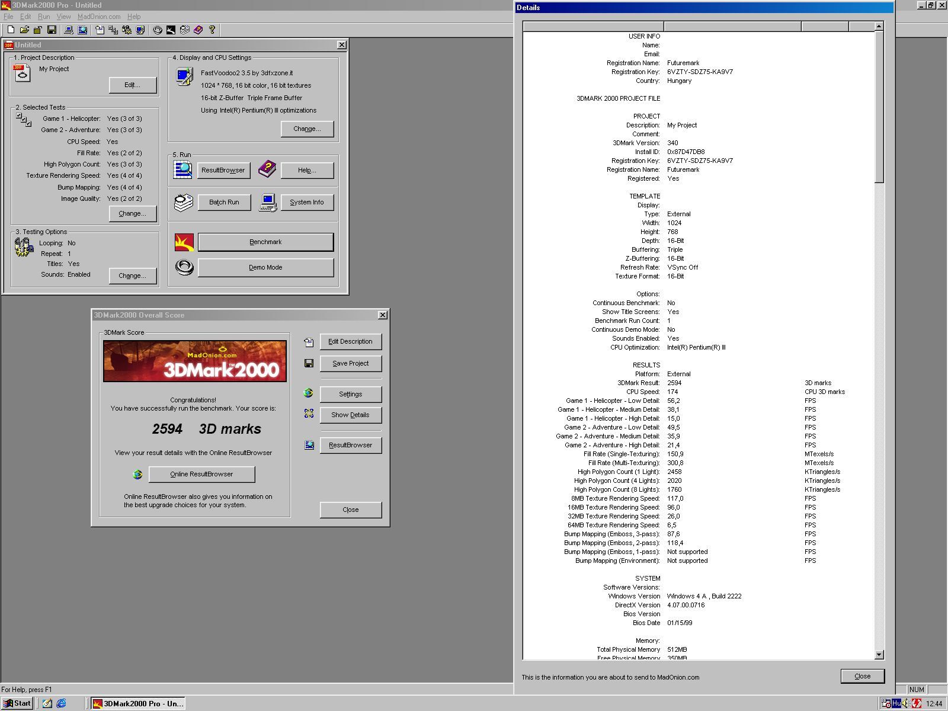
Task: Click Change... under Selected Tests
Action: [133, 213]
